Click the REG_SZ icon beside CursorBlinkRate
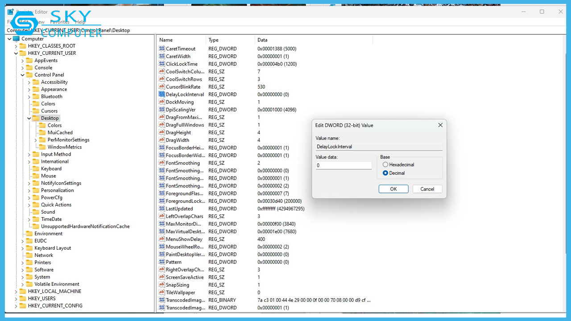The height and width of the screenshot is (321, 571). pyautogui.click(x=161, y=86)
